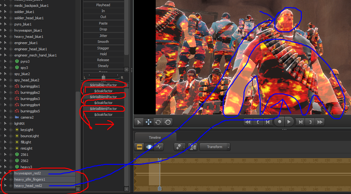This screenshot has width=351, height=194.
Task: Activate the move manipulator tool
Action: coord(149,122)
